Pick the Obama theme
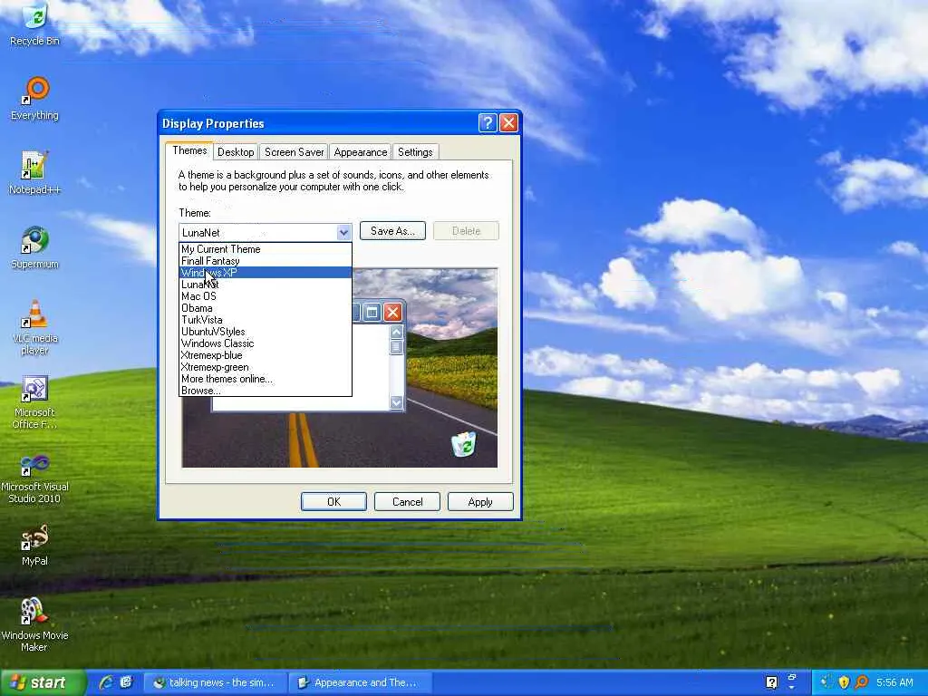Screen dimensions: 928x696 point(266,308)
